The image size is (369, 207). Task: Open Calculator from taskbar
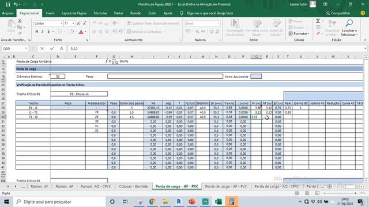point(232,202)
